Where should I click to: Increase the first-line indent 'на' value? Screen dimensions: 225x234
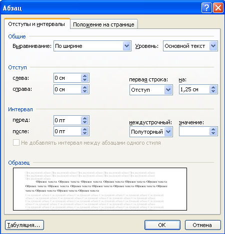click(x=213, y=87)
